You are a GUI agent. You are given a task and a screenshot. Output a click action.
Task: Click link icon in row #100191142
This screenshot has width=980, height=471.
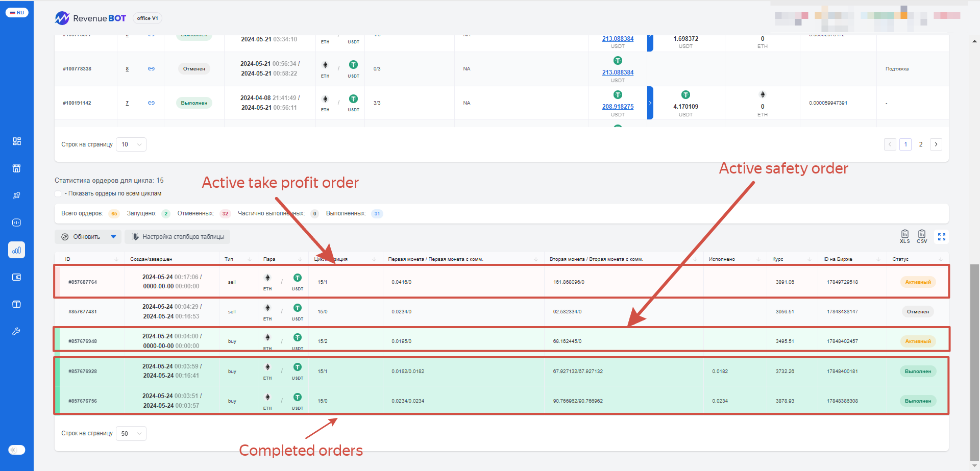151,103
